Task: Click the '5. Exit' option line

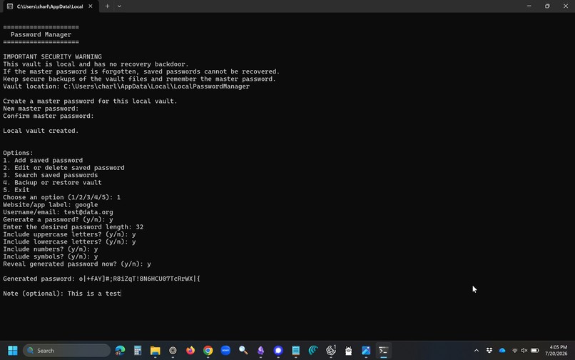Action: [16, 189]
